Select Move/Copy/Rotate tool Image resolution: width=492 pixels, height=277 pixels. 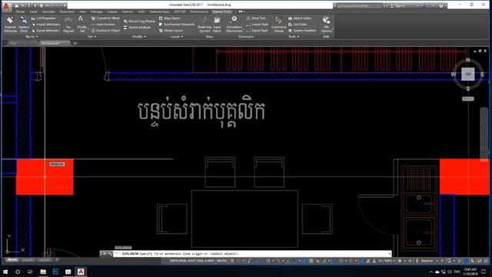click(139, 21)
